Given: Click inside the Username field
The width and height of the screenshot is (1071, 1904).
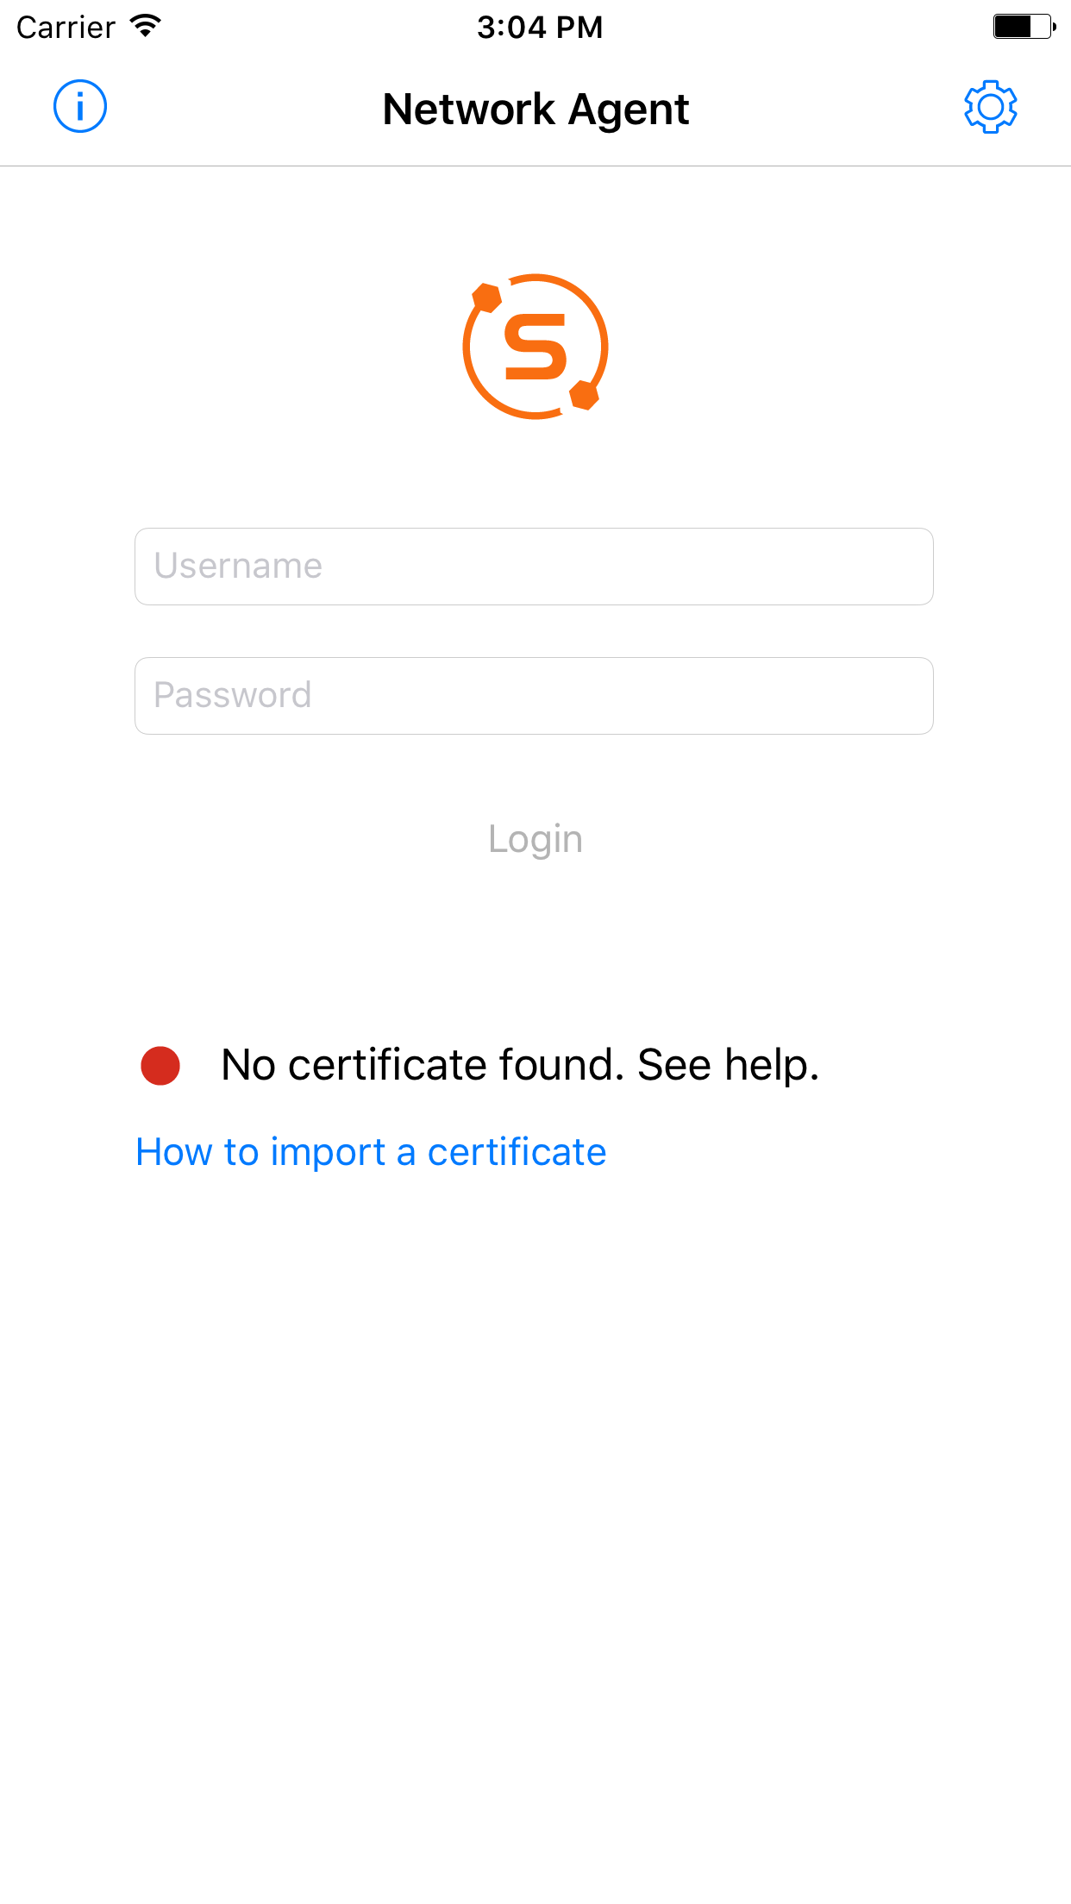Looking at the screenshot, I should coord(535,566).
